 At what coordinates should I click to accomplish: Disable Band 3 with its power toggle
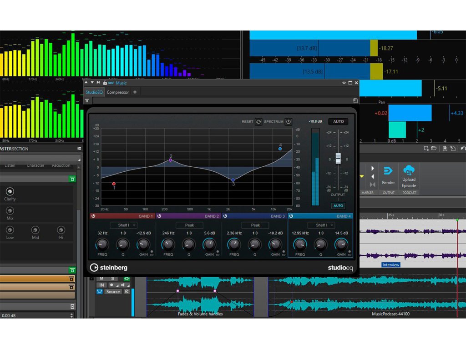click(x=225, y=216)
